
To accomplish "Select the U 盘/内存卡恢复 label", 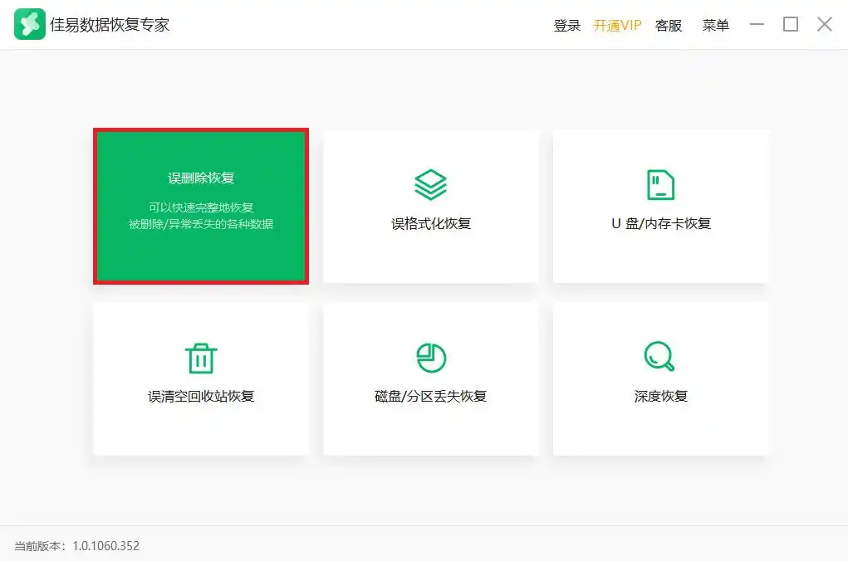I will [x=660, y=224].
